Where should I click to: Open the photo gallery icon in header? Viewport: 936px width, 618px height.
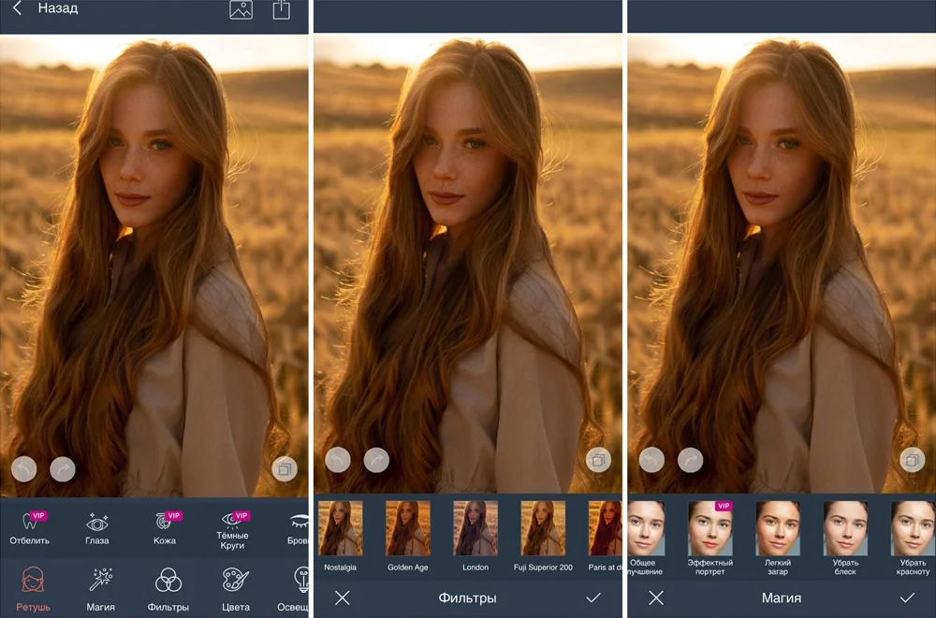click(241, 9)
